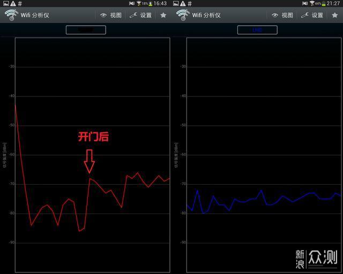
Task: Tap the Wifi Analyzer logo in the left panel
Action: pyautogui.click(x=11, y=15)
